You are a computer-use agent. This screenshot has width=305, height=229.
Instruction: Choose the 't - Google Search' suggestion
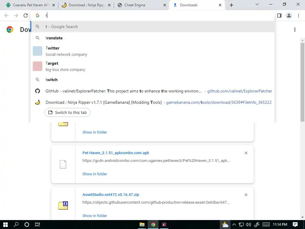153,27
